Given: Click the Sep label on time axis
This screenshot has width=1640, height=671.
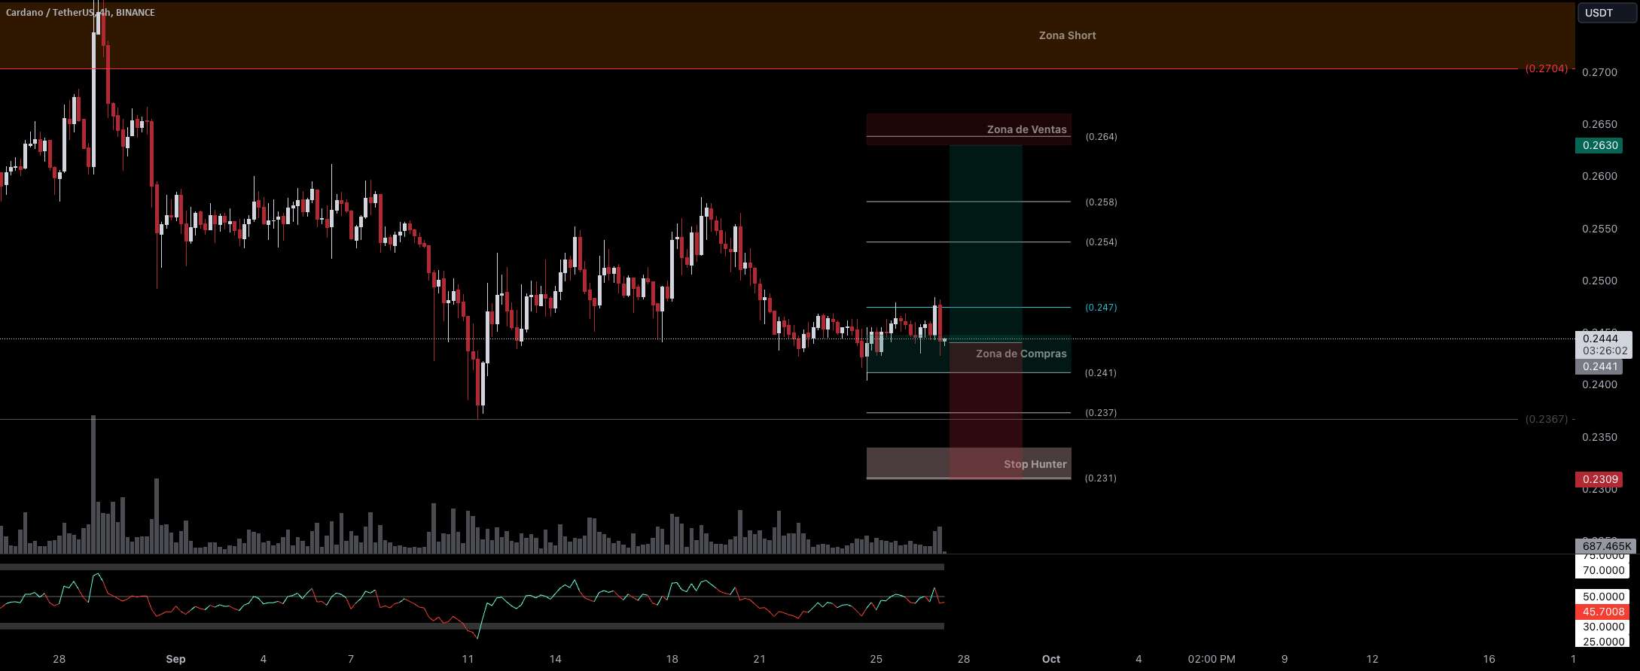Looking at the screenshot, I should (x=175, y=659).
